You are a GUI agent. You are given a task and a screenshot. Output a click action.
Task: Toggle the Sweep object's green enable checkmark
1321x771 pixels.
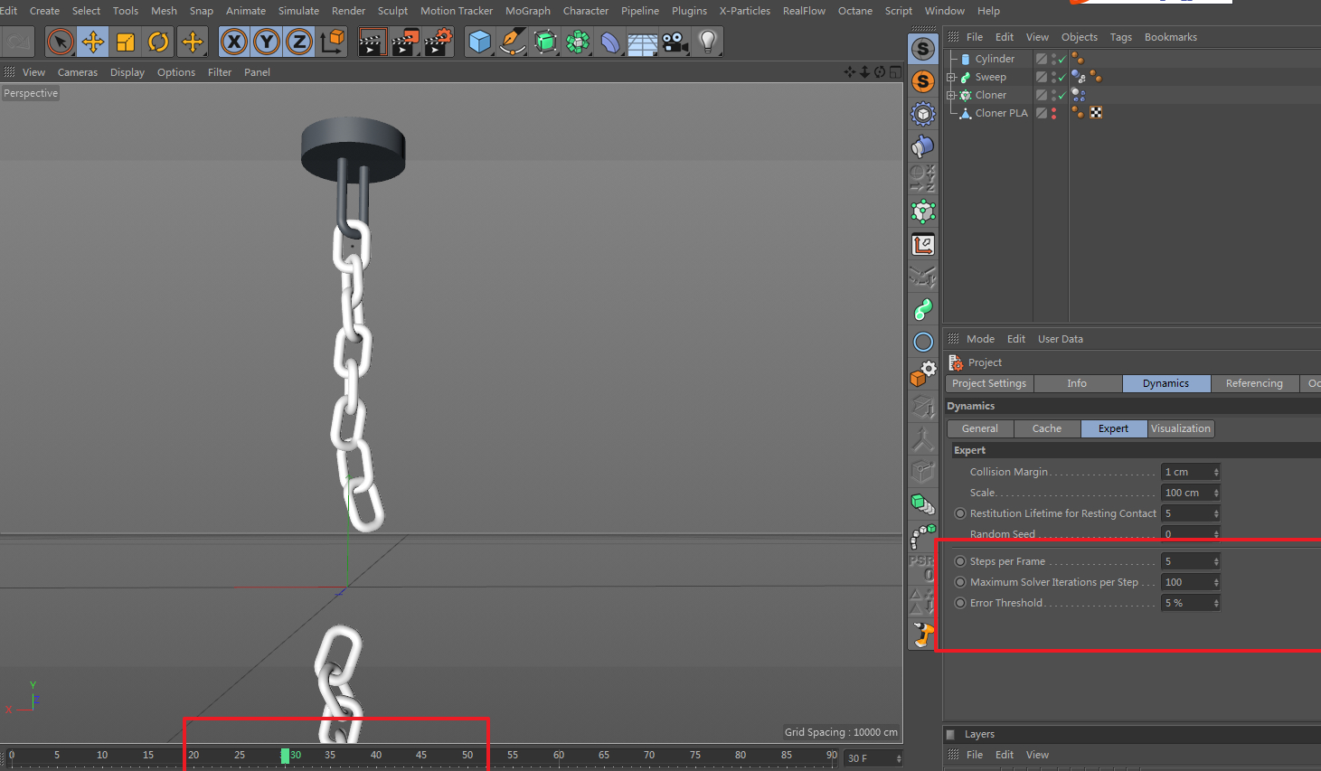[1062, 78]
